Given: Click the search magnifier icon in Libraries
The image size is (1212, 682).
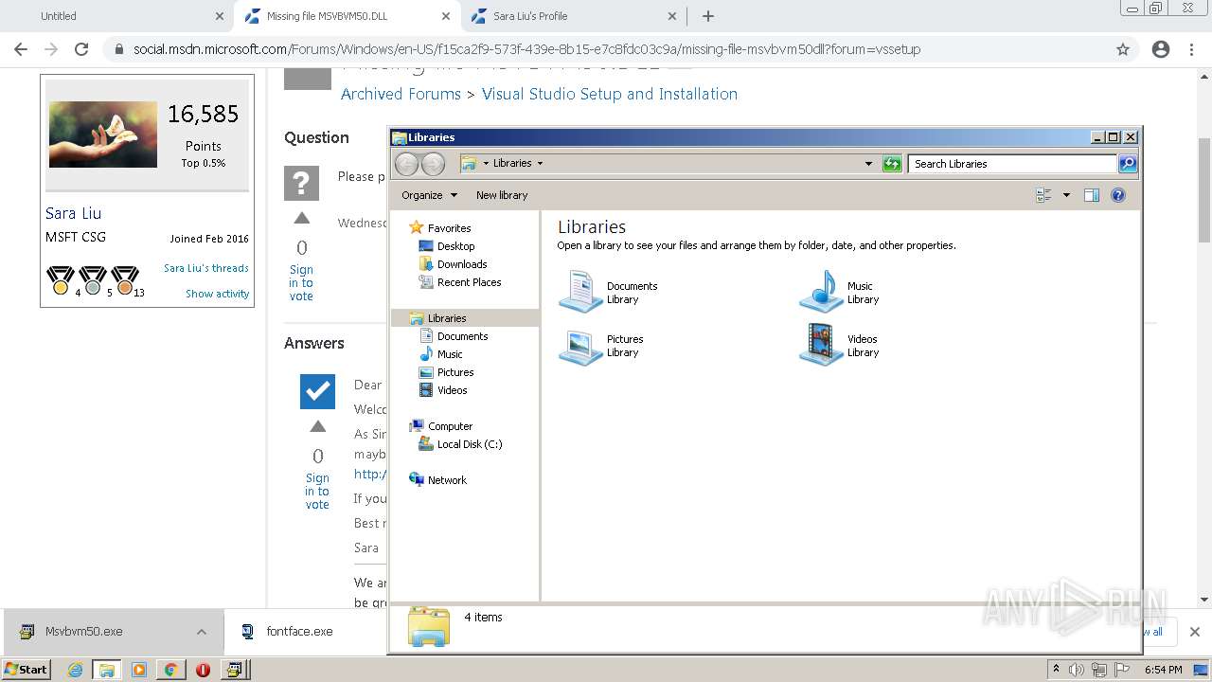Looking at the screenshot, I should (1127, 164).
